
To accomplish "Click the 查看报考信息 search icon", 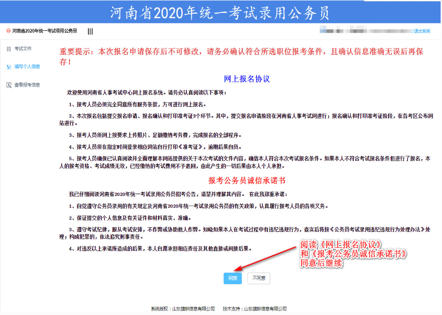I will [9, 85].
